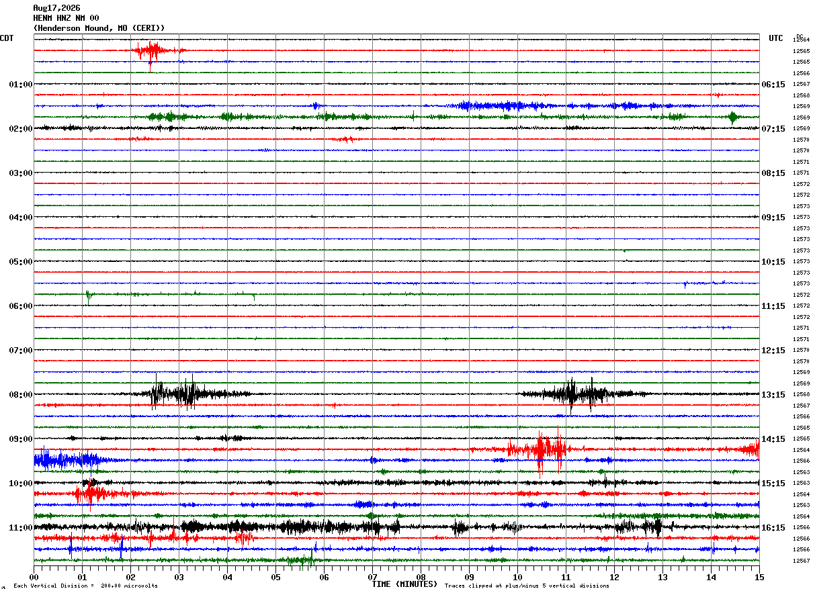Click the date text "Aug17,2026"
The height and width of the screenshot is (595, 813).
click(x=56, y=8)
